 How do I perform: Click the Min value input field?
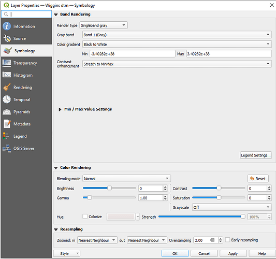[133, 54]
